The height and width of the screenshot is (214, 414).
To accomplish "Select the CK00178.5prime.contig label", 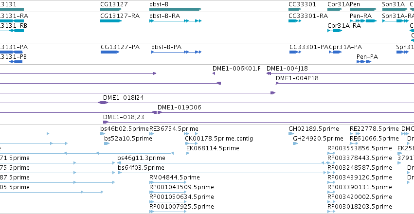I will [x=219, y=139].
